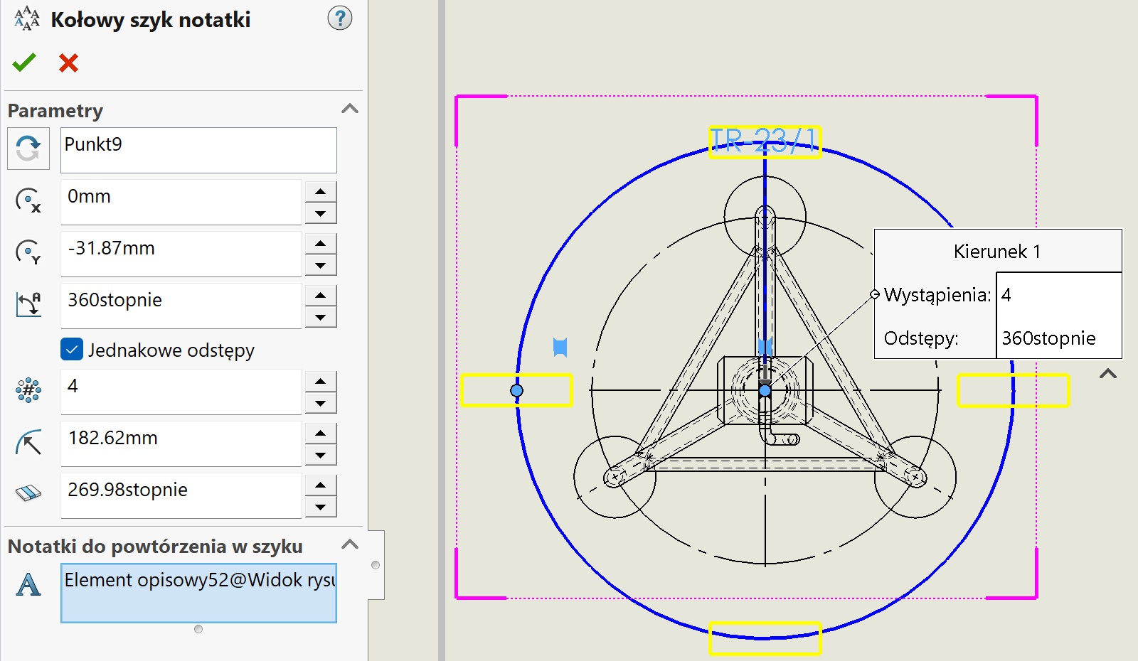
Task: Open help via the question mark icon
Action: (x=339, y=18)
